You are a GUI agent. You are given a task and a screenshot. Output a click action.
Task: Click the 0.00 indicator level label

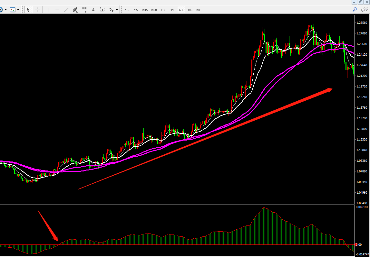[358, 245]
